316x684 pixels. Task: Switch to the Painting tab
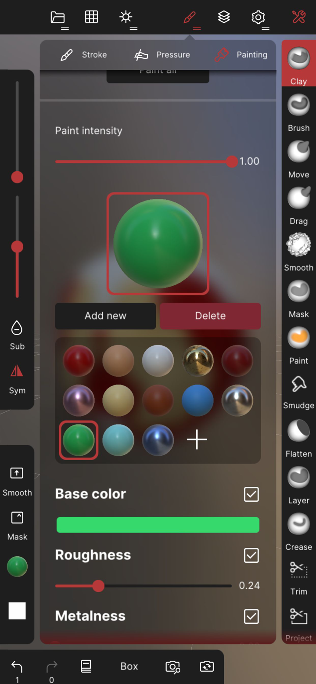241,55
